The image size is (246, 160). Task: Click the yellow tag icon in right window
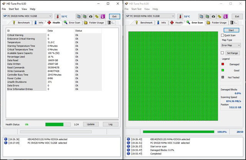[x=219, y=16]
